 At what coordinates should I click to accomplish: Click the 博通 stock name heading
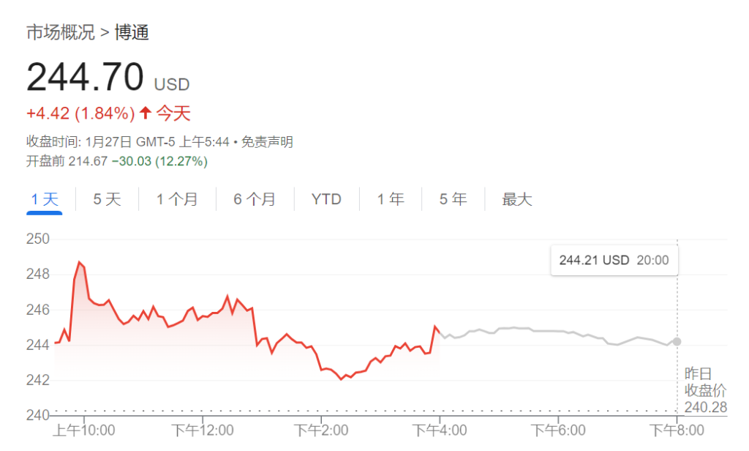click(x=132, y=32)
